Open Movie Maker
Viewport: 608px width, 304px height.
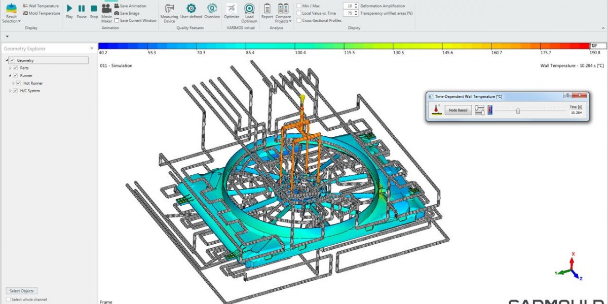tap(106, 9)
